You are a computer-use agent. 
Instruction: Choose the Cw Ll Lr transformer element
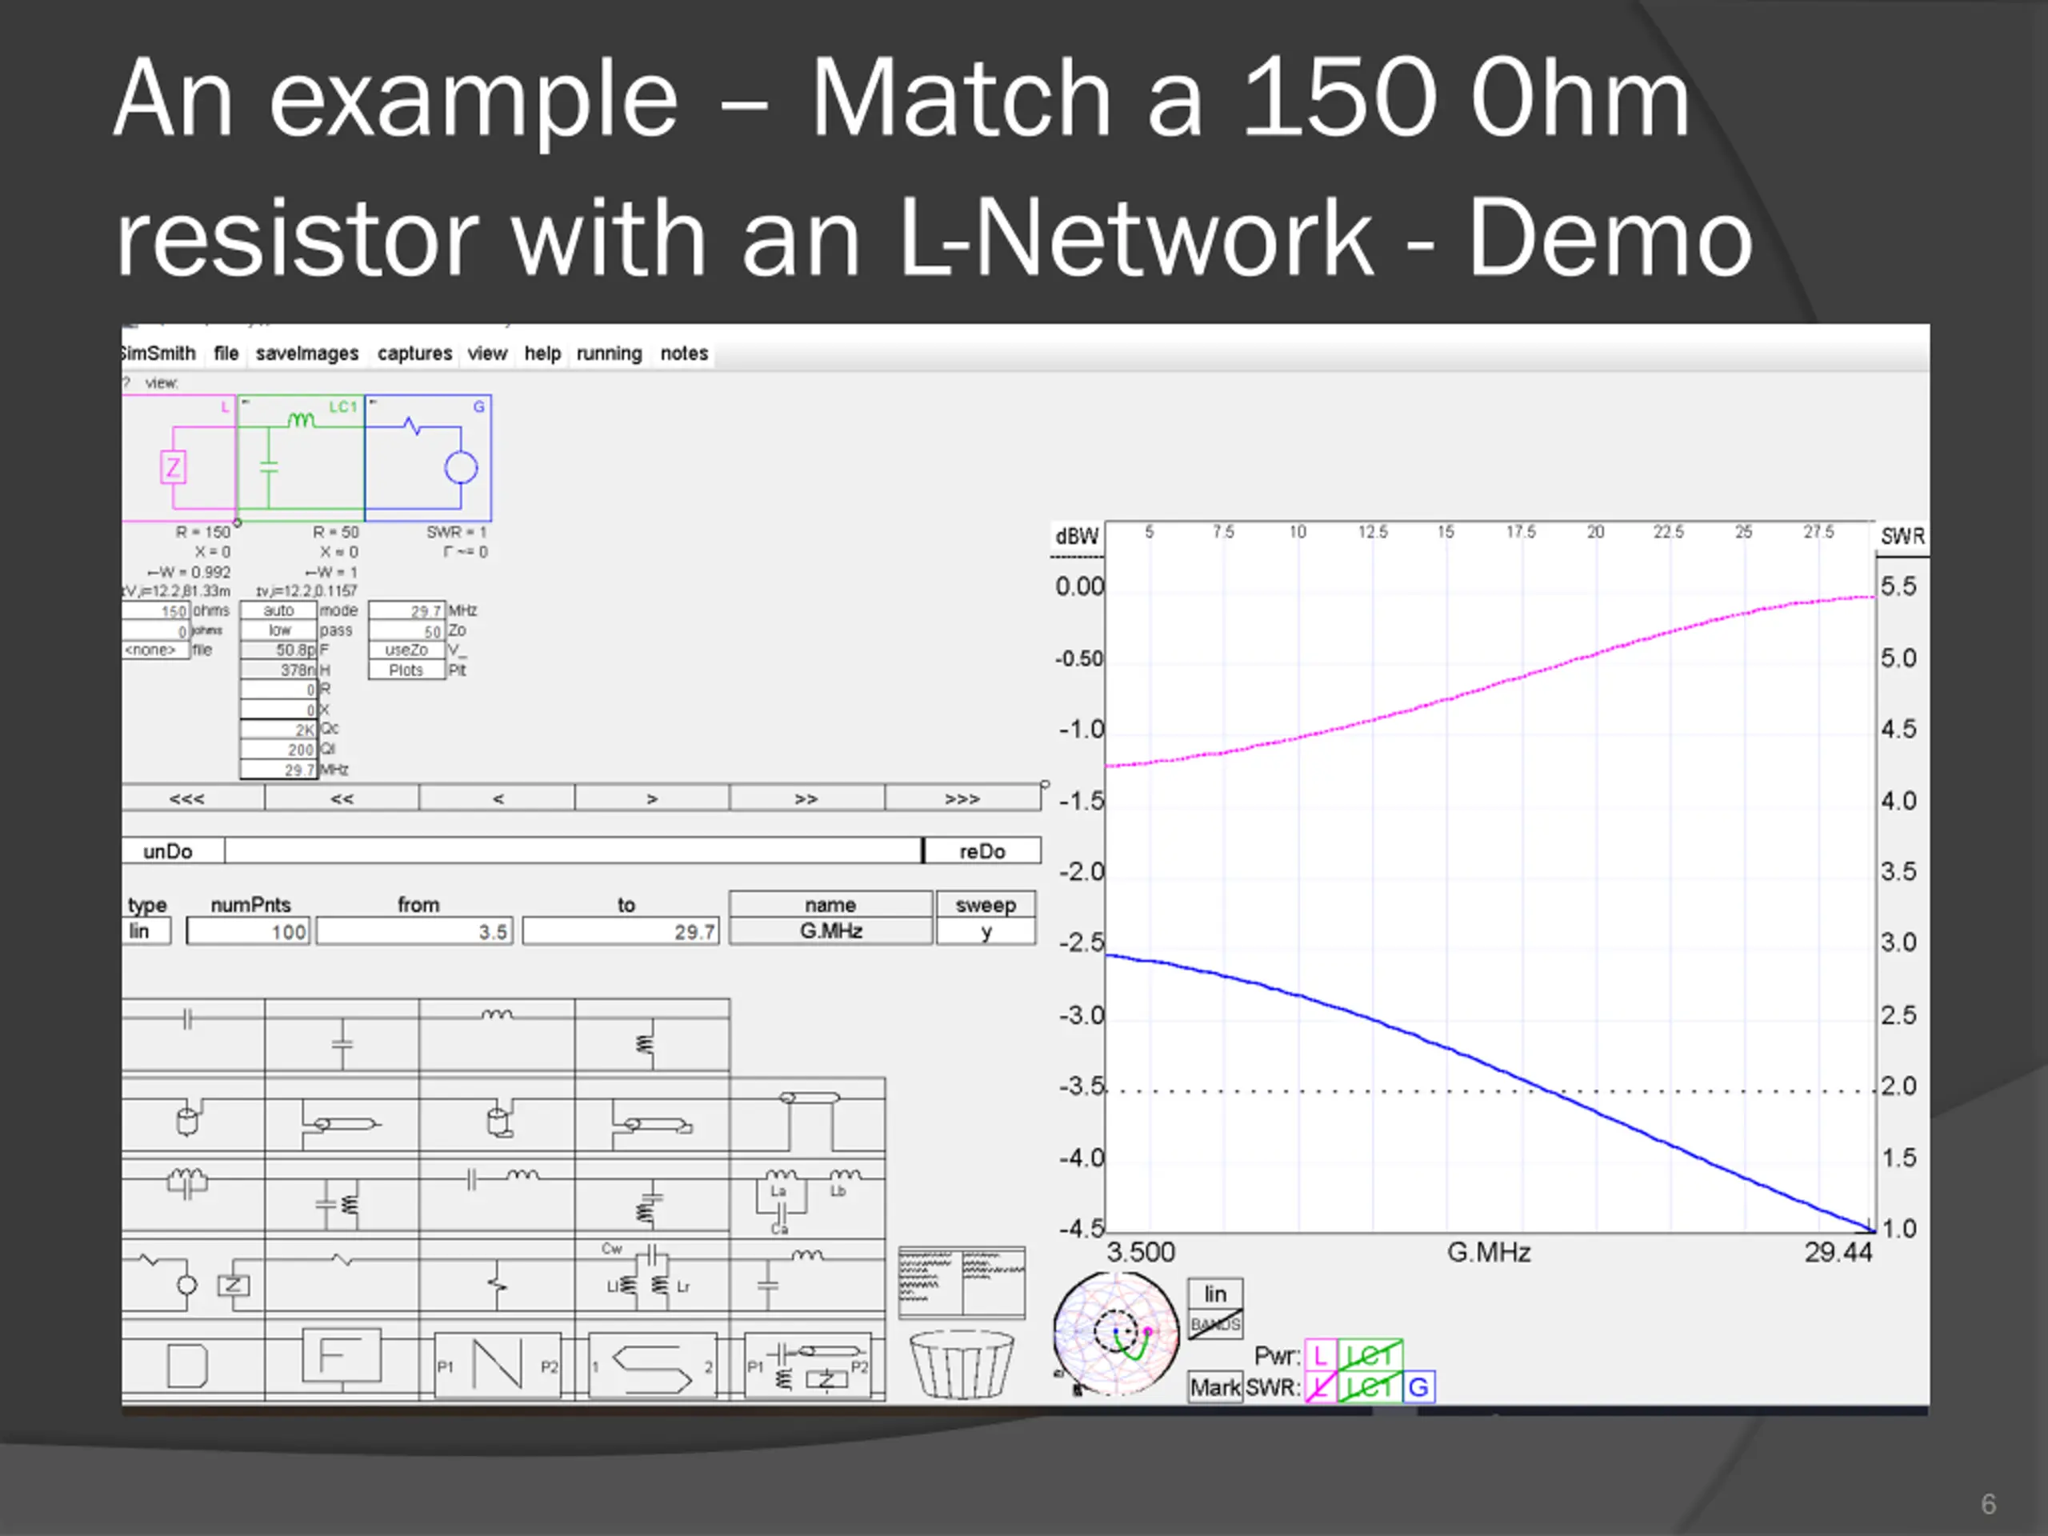click(x=652, y=1277)
